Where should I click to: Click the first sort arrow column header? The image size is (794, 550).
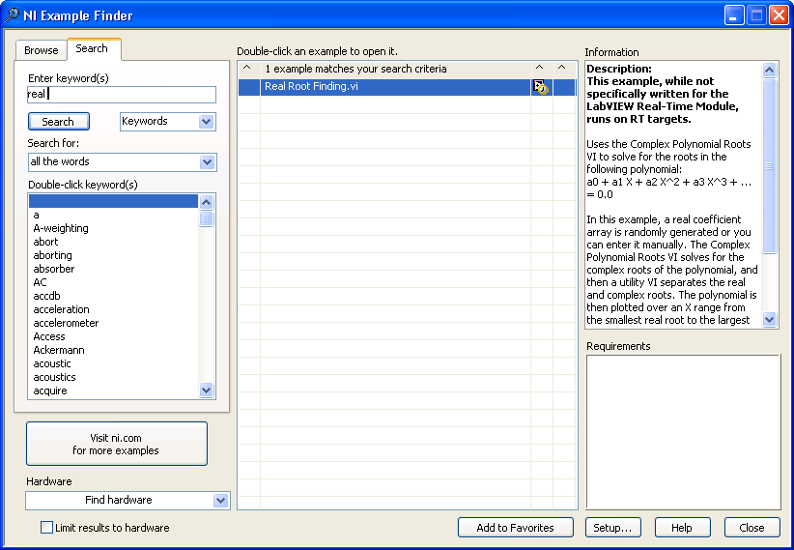pos(248,69)
